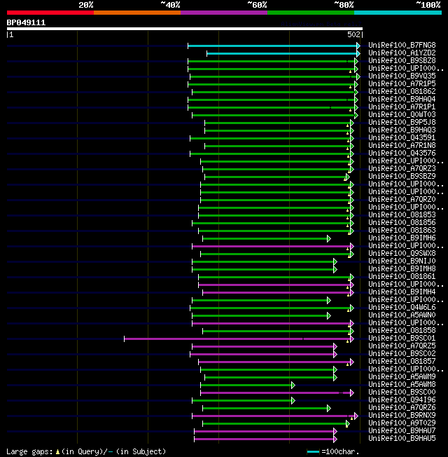This screenshot has width=448, height=457.
Task: Click the cyan =100char scale bar
Action: 313,452
